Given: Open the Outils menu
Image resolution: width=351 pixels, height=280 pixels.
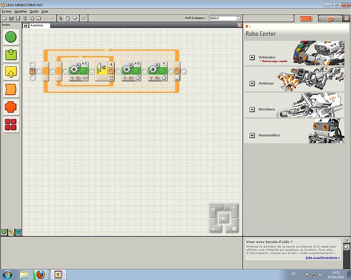Looking at the screenshot, I should click(x=34, y=11).
